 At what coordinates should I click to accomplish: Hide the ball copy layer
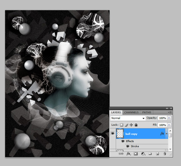coord(113,134)
